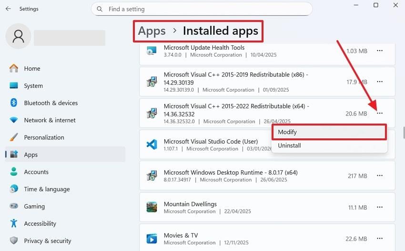Open the Bluetooth & devices settings
The width and height of the screenshot is (405, 251).
coord(51,103)
